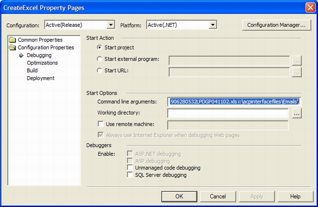Click the Configuration Properties open folder icon
This screenshot has height=207, width=318.
[x=12, y=48]
